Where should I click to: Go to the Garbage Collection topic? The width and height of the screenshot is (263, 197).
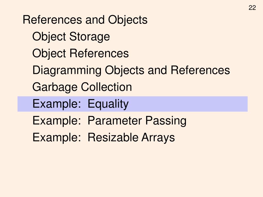click(82, 87)
